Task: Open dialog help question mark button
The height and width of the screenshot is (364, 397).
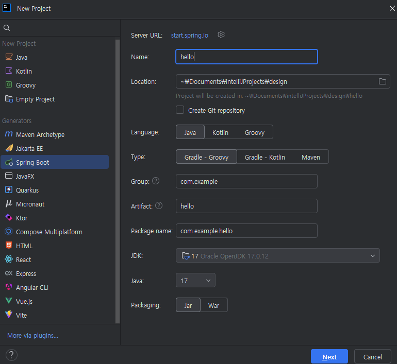Action: click(11, 355)
